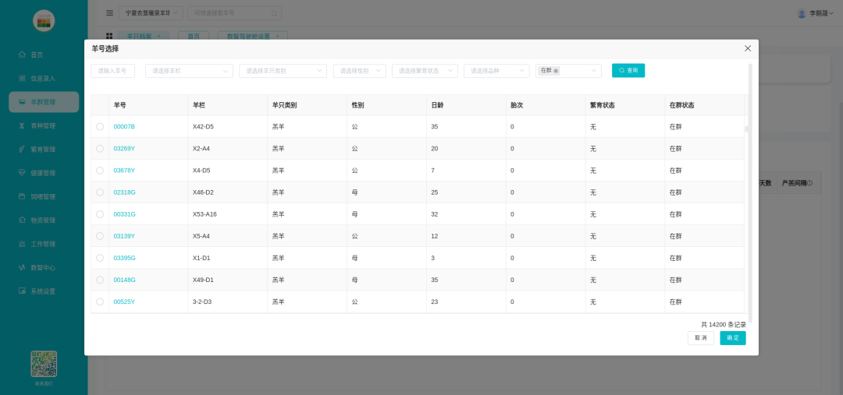The height and width of the screenshot is (395, 843).
Task: Click the QR code image in sidebar
Action: 44,364
